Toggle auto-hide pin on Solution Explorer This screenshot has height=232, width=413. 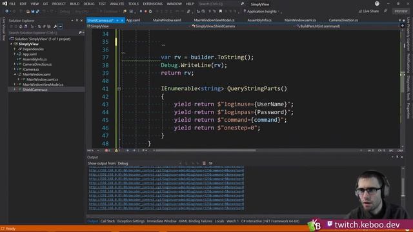(x=77, y=21)
